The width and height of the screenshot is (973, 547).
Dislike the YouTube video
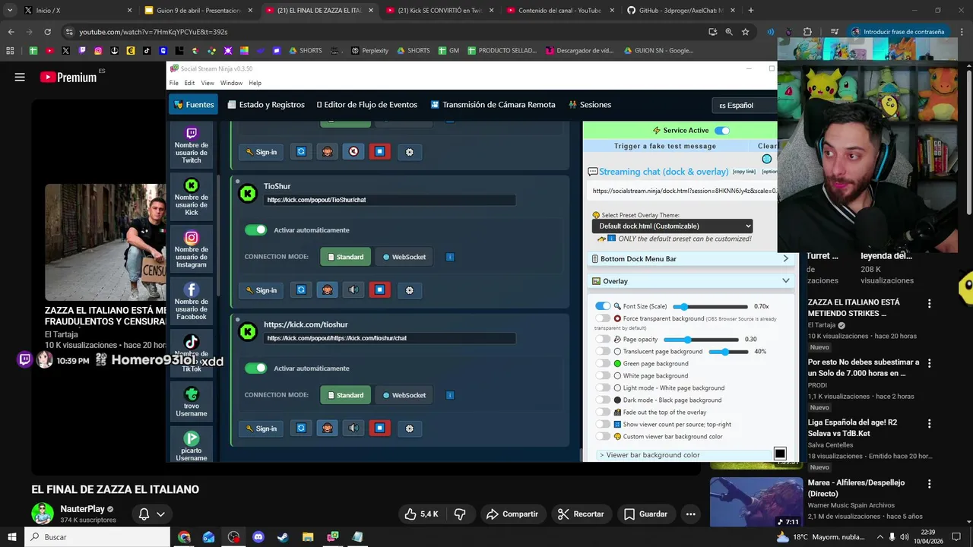460,514
